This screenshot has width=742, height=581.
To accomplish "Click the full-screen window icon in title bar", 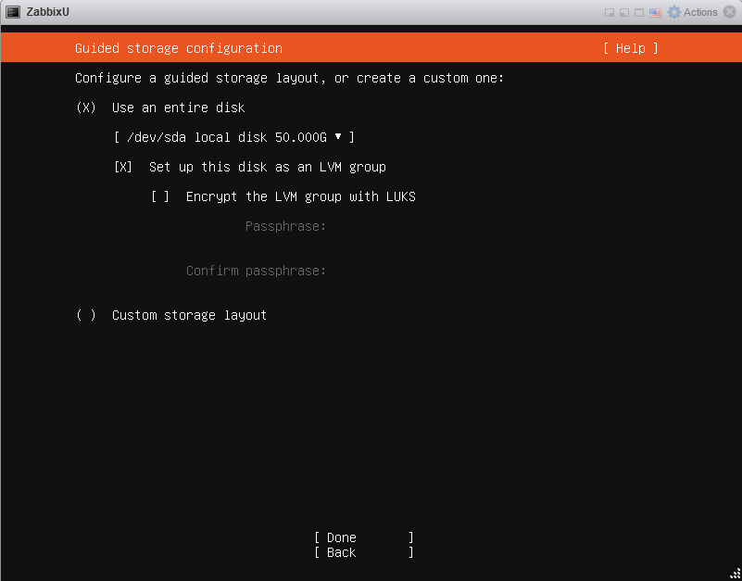I will (639, 12).
